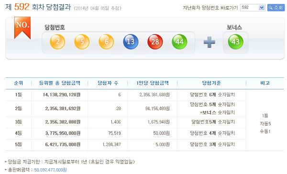Click the 1등 winner count 6
Viewport: 287px width, 174px height.
[119, 95]
